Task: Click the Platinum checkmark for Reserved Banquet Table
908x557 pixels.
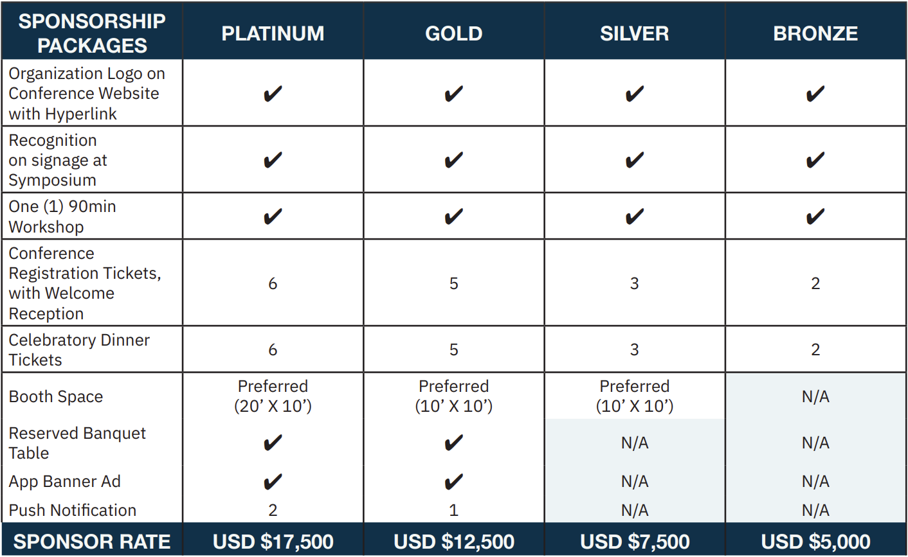Action: (x=273, y=443)
